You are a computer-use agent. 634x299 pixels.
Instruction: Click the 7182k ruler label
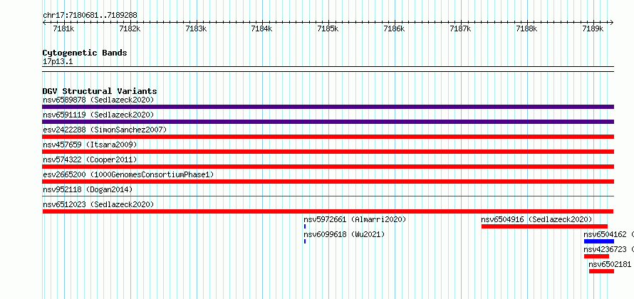130,28
